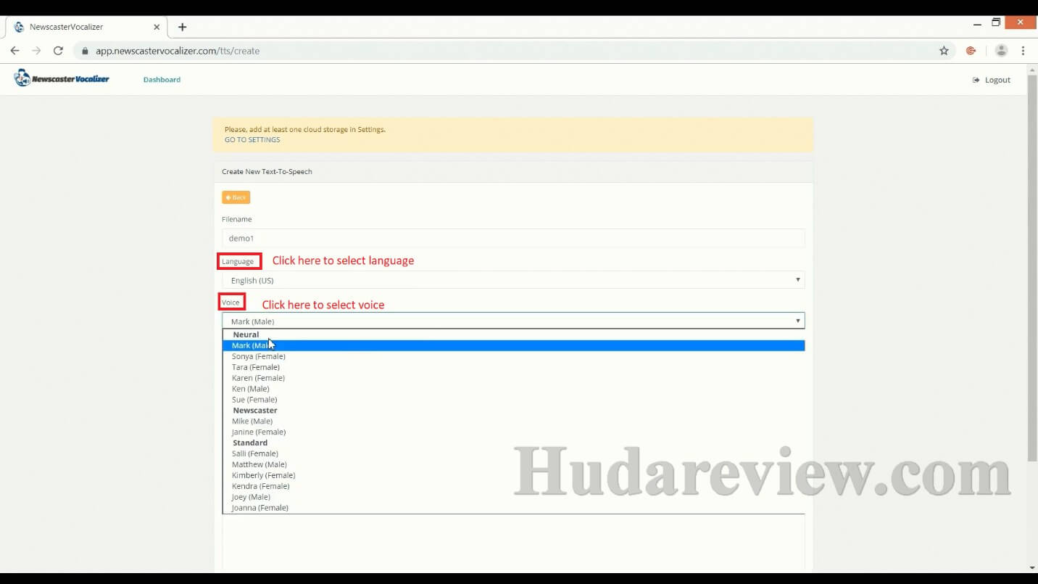This screenshot has width=1038, height=584.
Task: Click the text area below the voice list
Action: coord(513,543)
